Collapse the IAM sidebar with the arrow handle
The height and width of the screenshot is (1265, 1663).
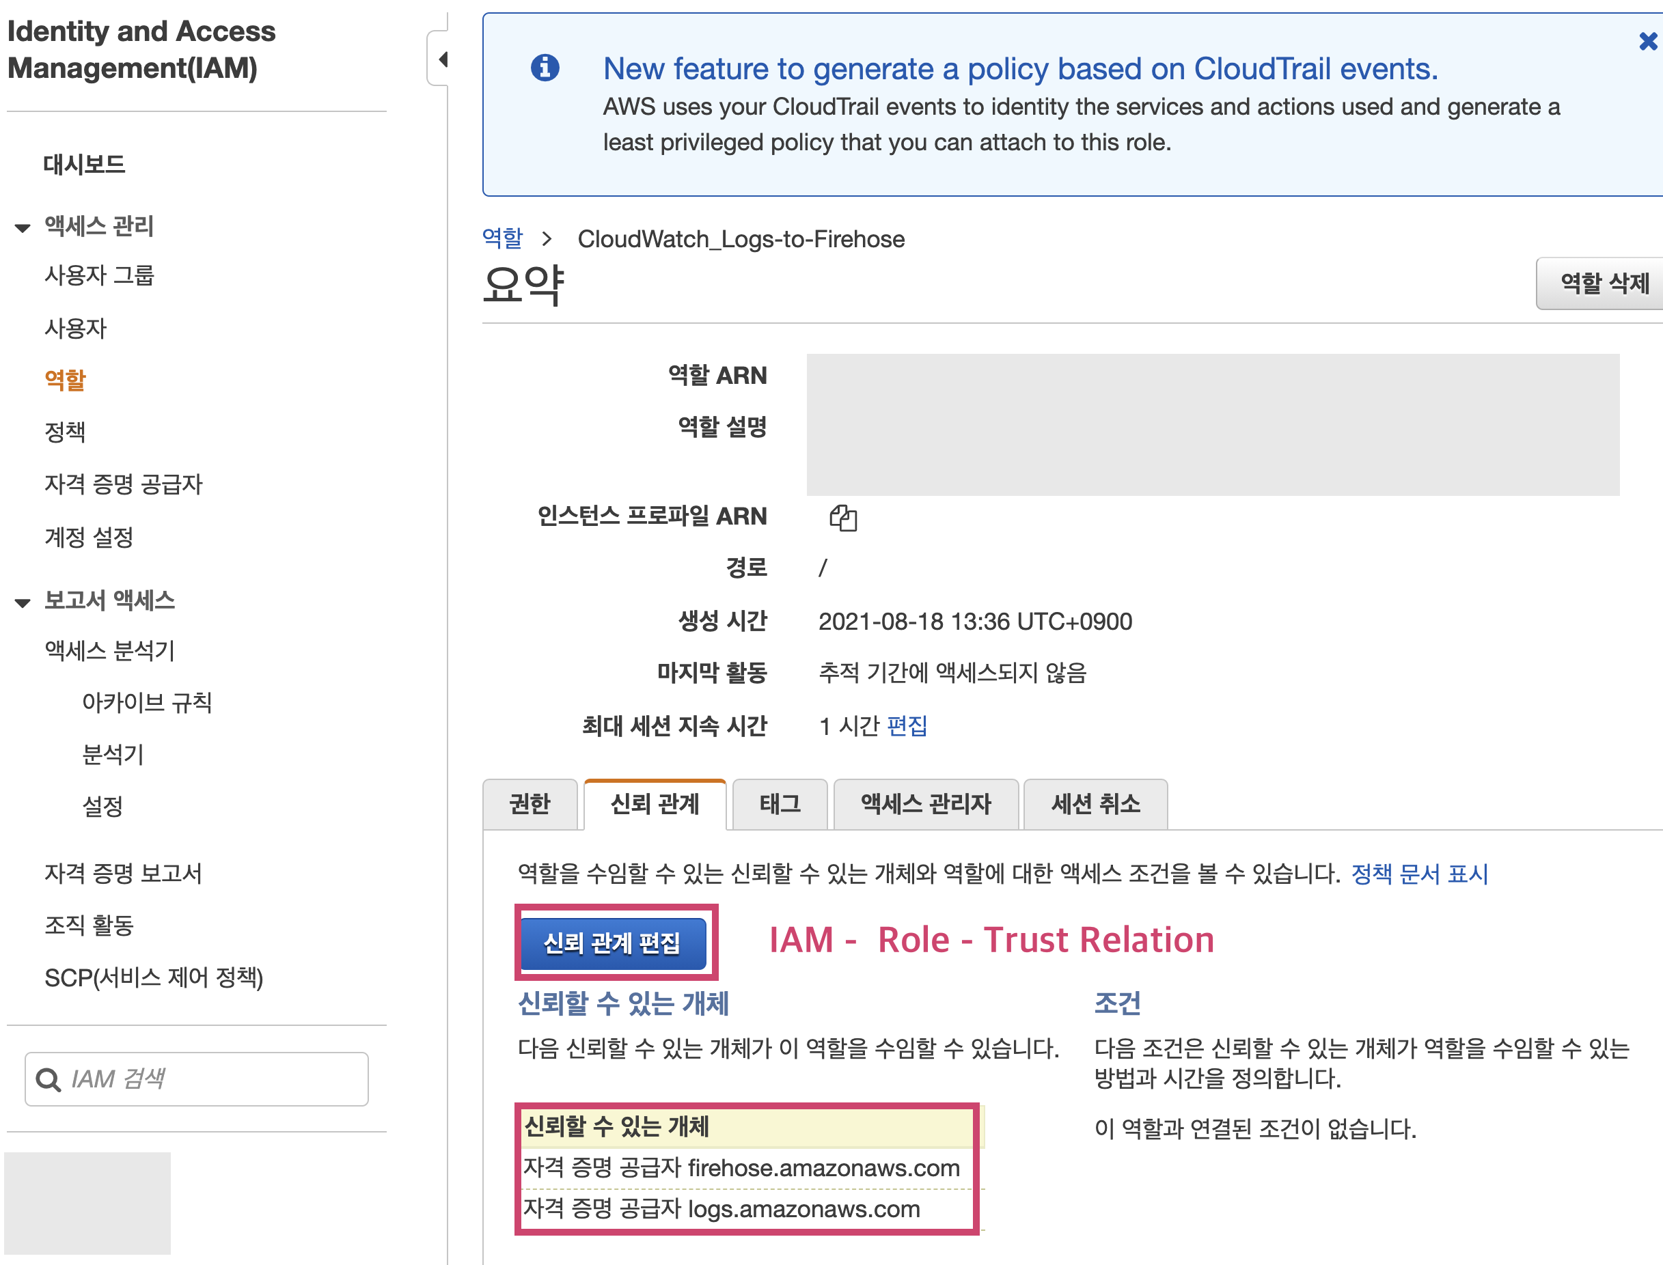[441, 59]
